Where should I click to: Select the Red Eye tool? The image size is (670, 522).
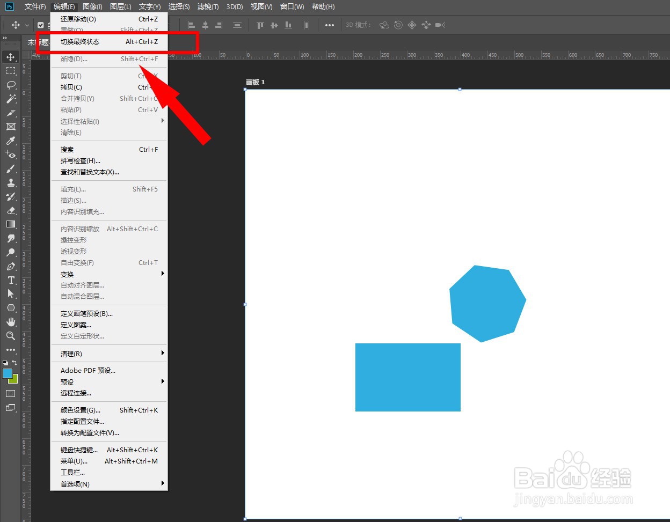coord(11,155)
